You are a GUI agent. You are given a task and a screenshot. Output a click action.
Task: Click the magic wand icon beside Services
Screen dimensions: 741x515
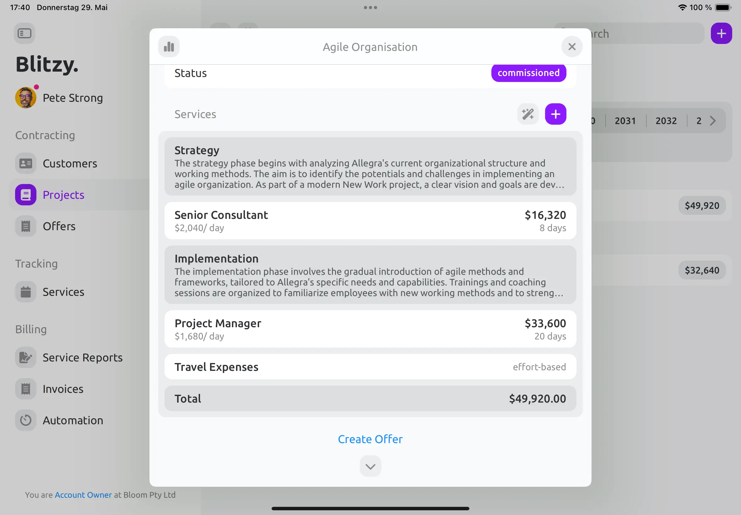pos(528,114)
